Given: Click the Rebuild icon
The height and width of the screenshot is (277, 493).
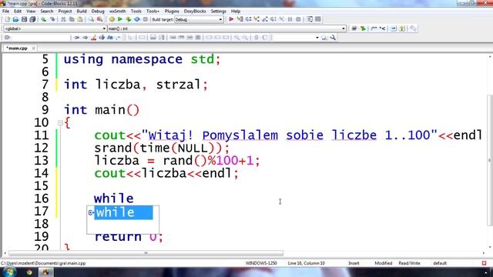Looking at the screenshot, I should pyautogui.click(x=137, y=19).
